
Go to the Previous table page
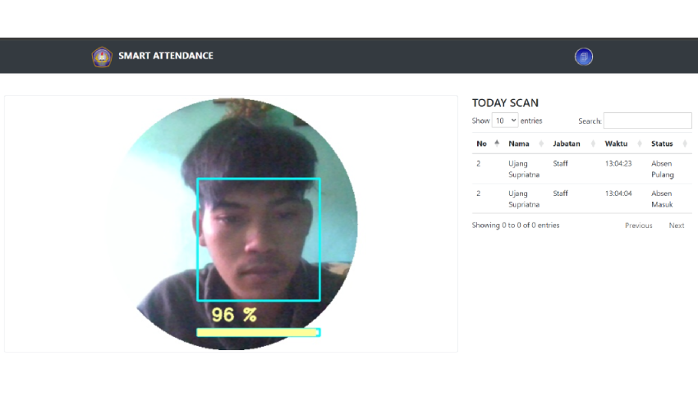coord(638,225)
